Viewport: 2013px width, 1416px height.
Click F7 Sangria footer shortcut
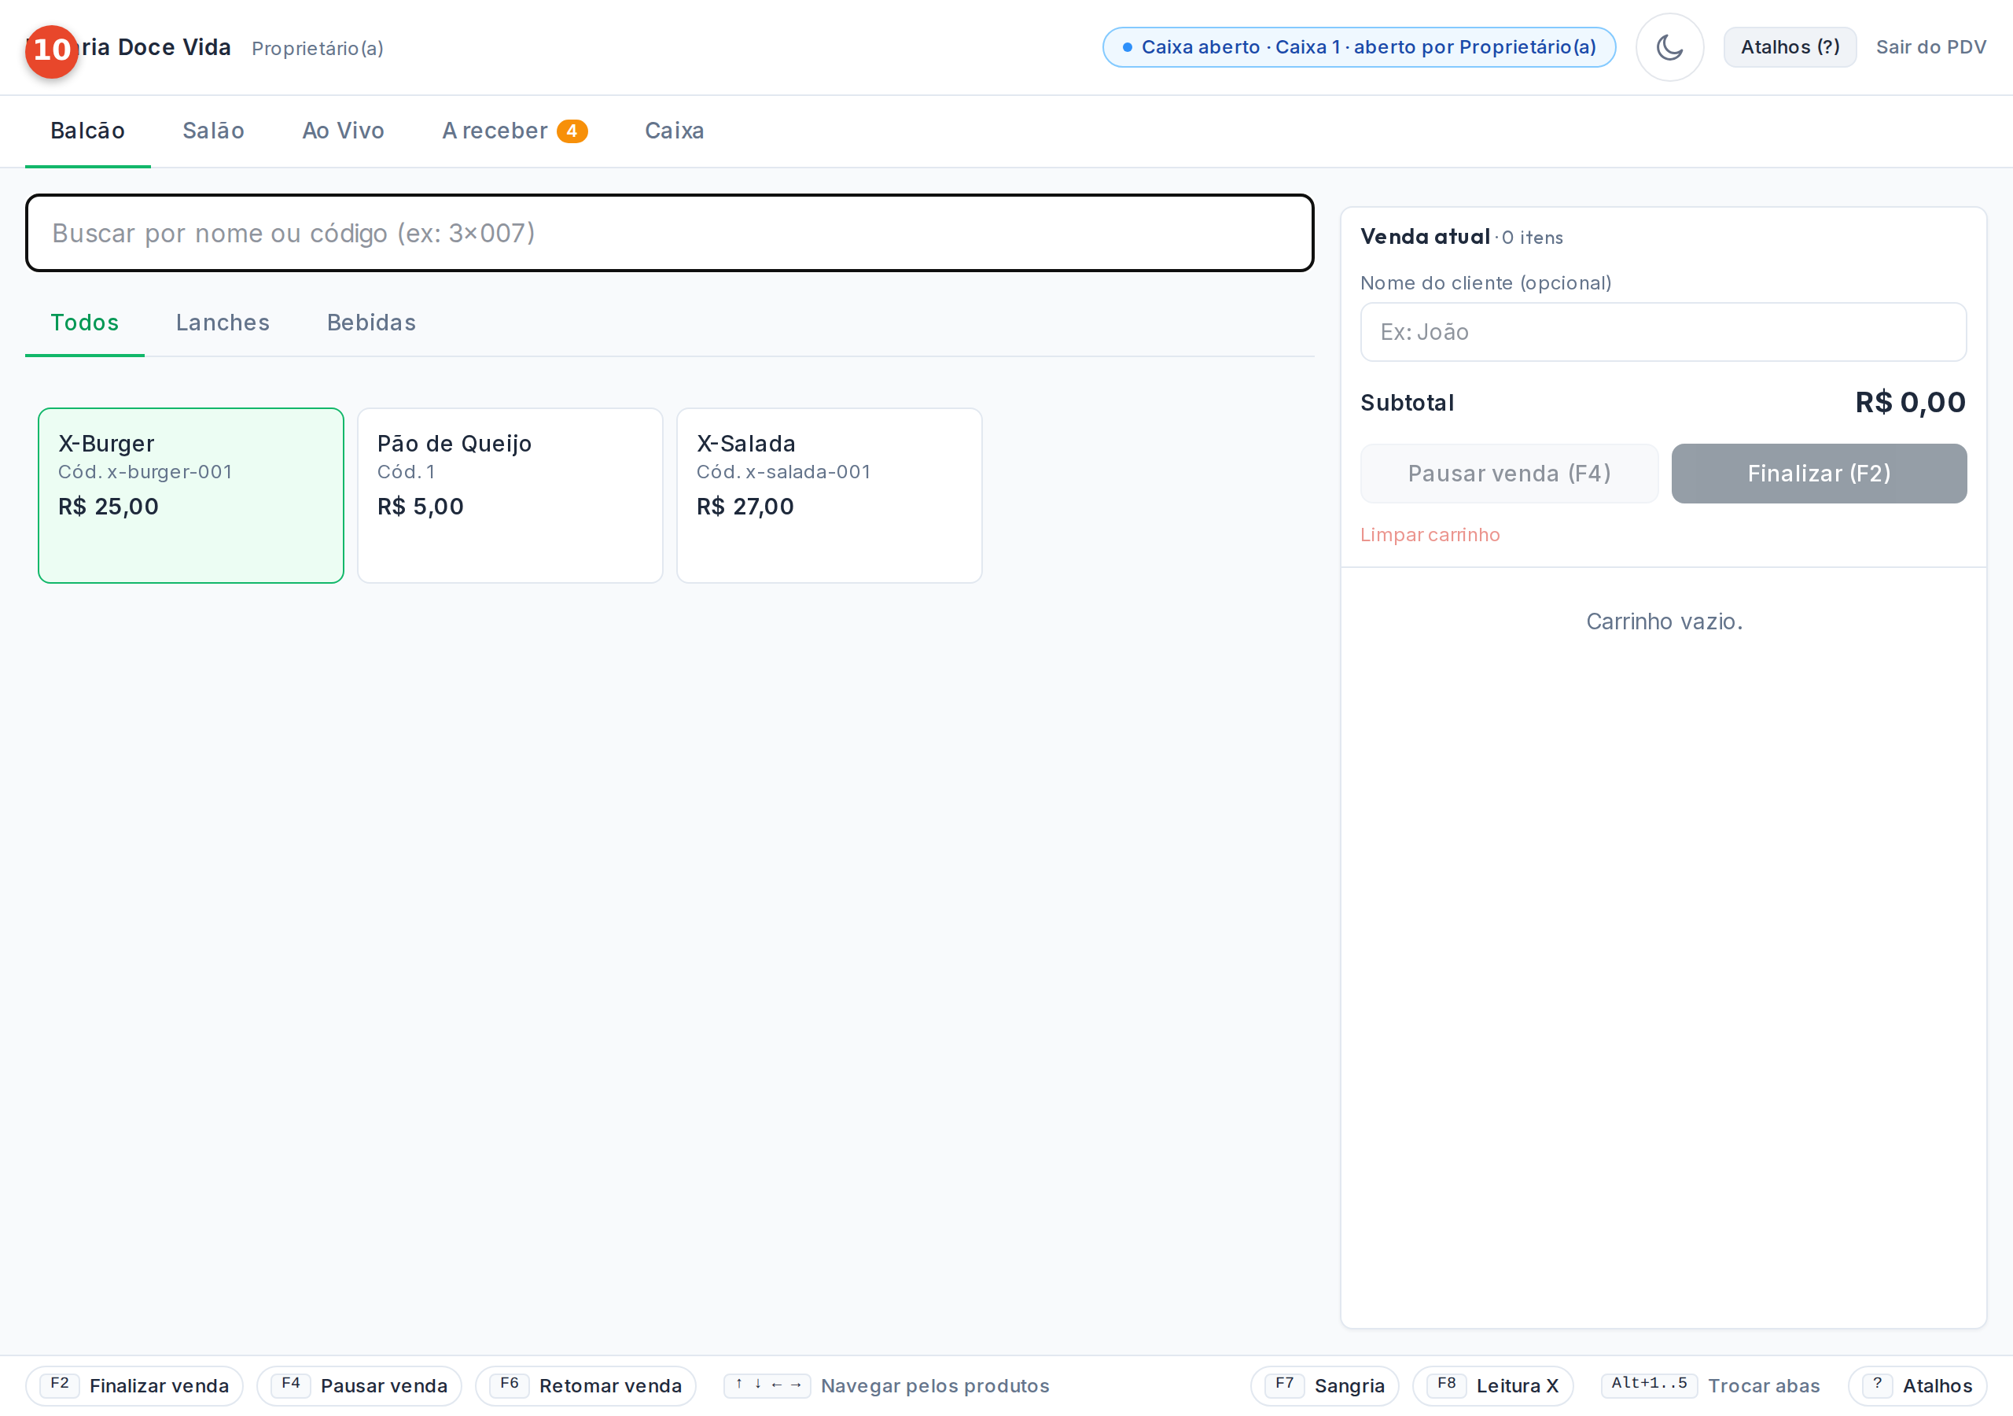click(1324, 1386)
